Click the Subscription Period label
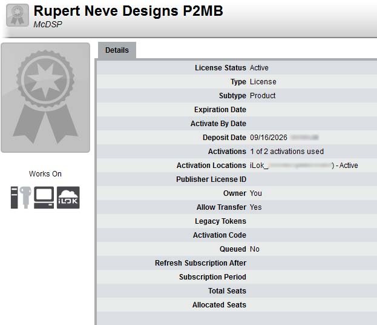Screen dimensions: 377x325 coord(212,277)
